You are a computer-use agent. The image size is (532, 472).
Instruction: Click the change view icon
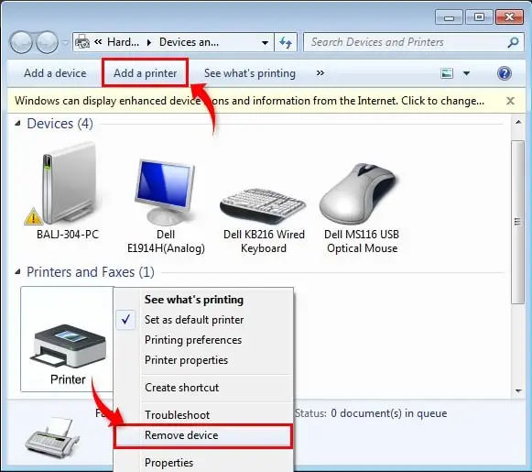tap(447, 73)
